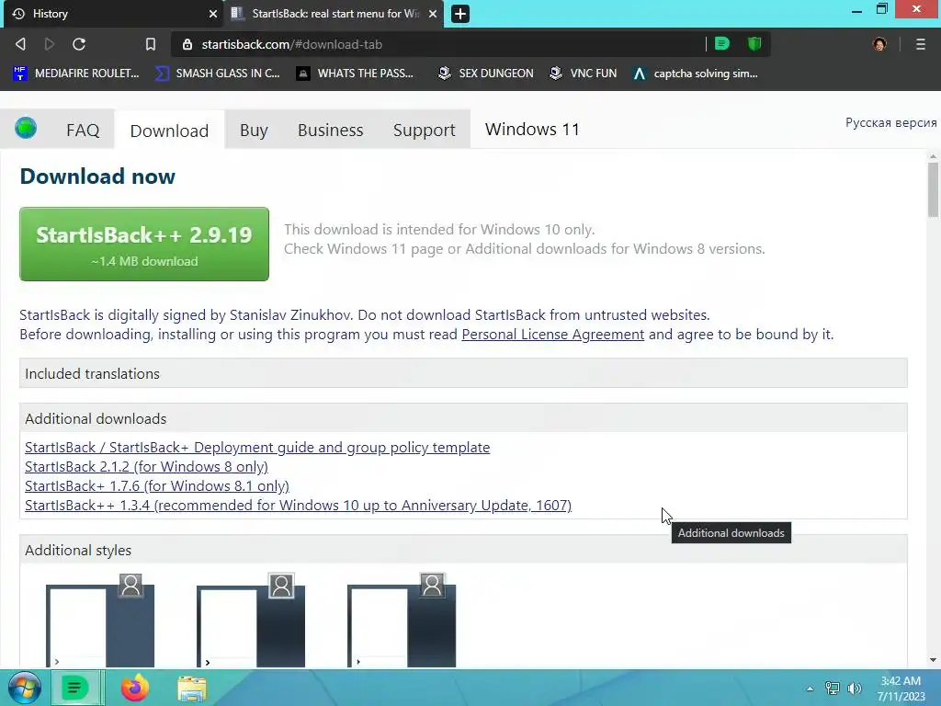This screenshot has height=706, width=941.
Task: Download StartIsBack+ 1.7.6 for Windows 8.1
Action: (157, 485)
